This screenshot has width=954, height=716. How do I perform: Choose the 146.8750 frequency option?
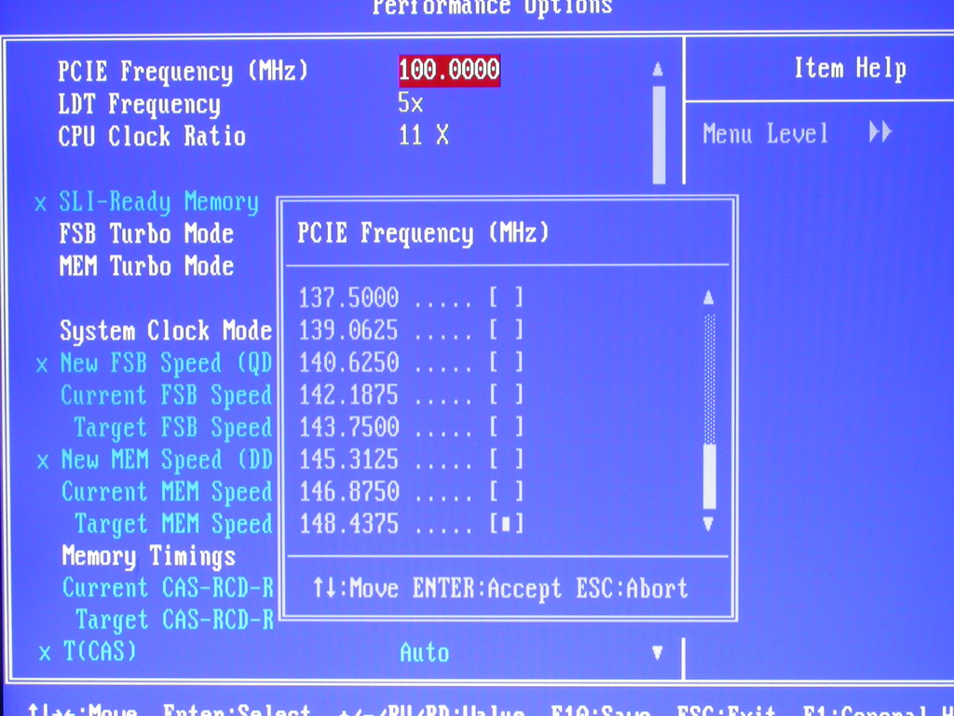tap(411, 491)
